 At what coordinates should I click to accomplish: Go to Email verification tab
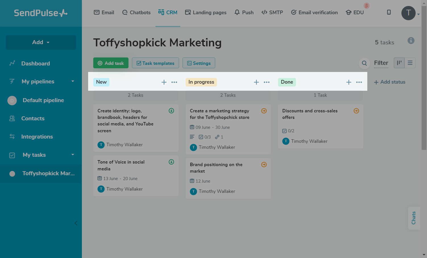[x=314, y=13]
